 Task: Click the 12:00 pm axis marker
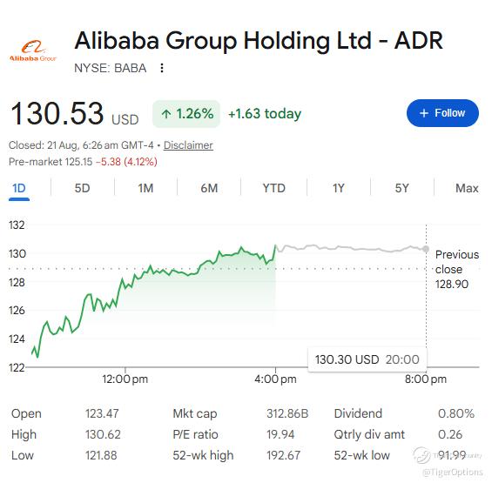pos(125,379)
